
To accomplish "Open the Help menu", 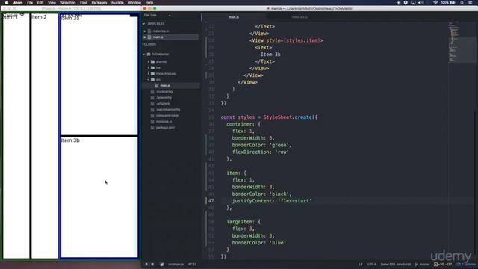I will tap(149, 3).
